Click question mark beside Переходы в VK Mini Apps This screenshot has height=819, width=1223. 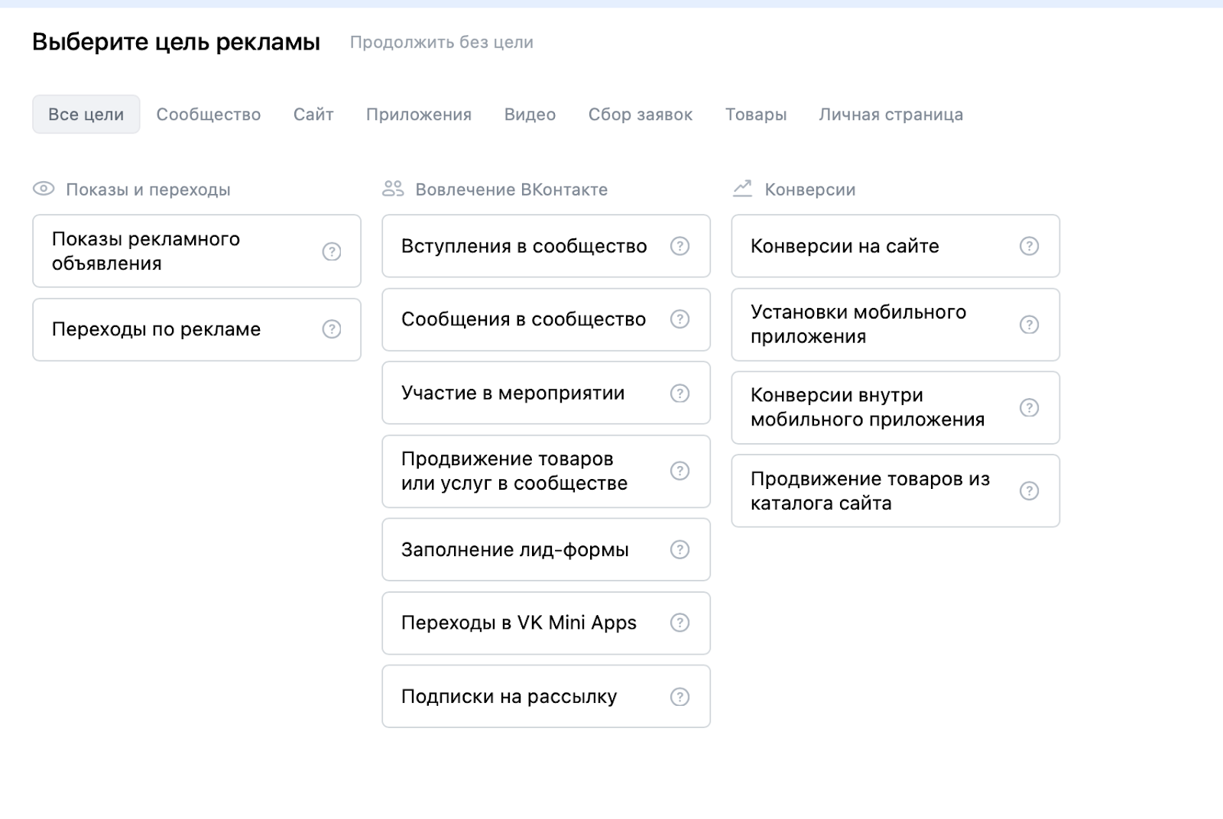coord(680,623)
